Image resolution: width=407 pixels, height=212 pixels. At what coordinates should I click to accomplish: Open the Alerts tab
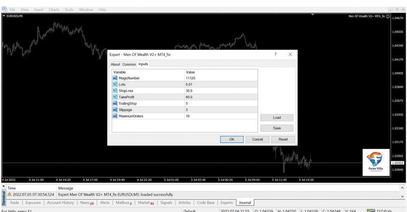(x=105, y=203)
